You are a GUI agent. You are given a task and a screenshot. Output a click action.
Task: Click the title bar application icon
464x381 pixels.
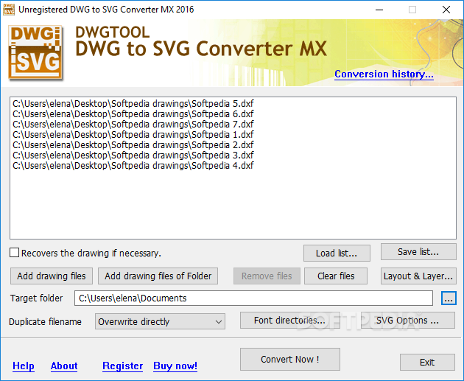[x=9, y=10]
